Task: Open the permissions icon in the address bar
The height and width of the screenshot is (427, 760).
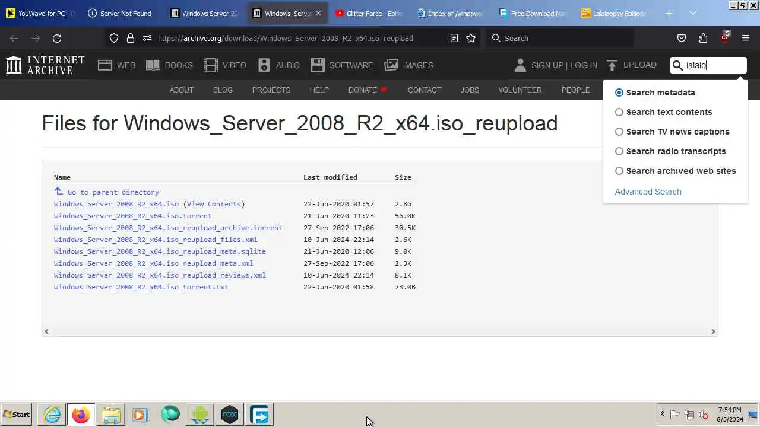Action: click(x=147, y=38)
